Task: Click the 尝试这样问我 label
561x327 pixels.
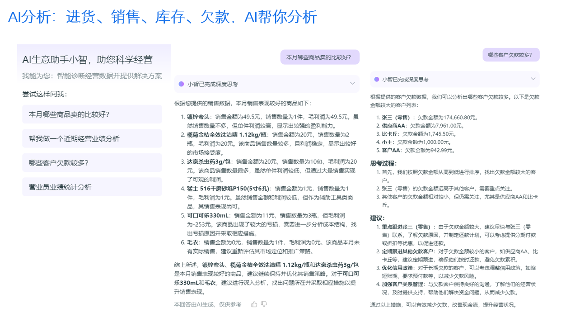Action: click(x=44, y=94)
